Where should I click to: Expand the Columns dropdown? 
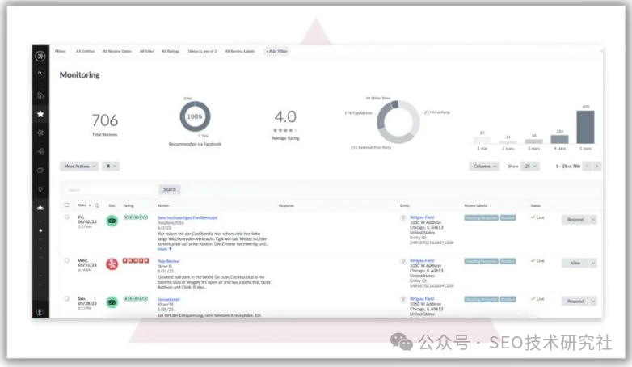[483, 166]
